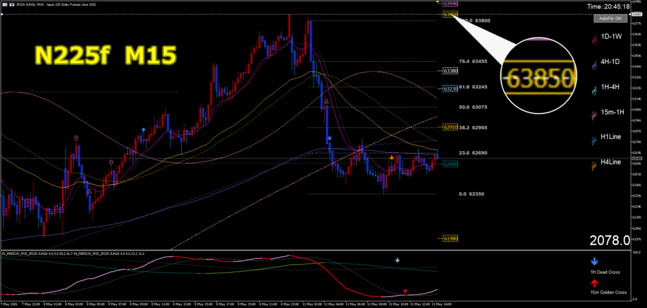
Task: Toggle the blue H1Line hand icon
Action: click(594, 141)
